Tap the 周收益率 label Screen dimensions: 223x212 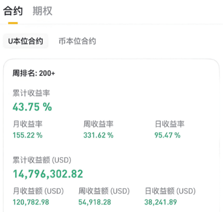coord(99,124)
